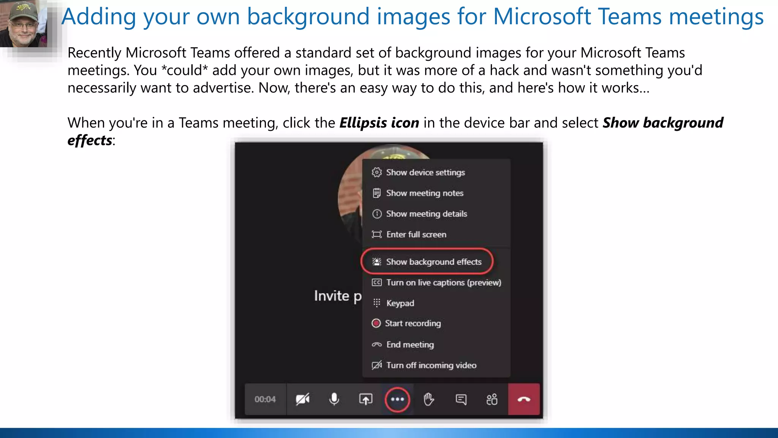The image size is (778, 438).
Task: Open the ellipsis more actions button
Action: click(397, 399)
